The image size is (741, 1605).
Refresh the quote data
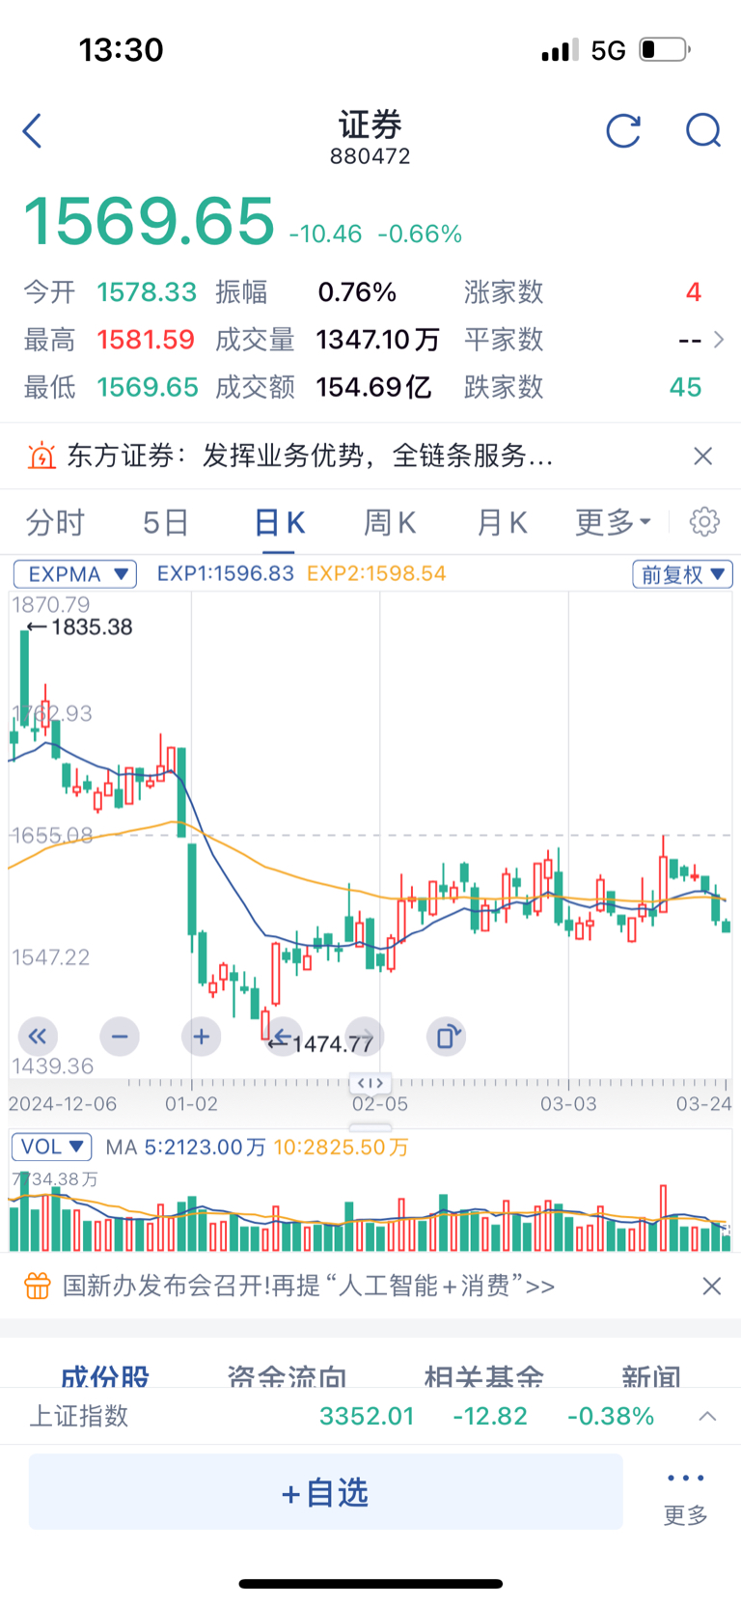point(623,130)
